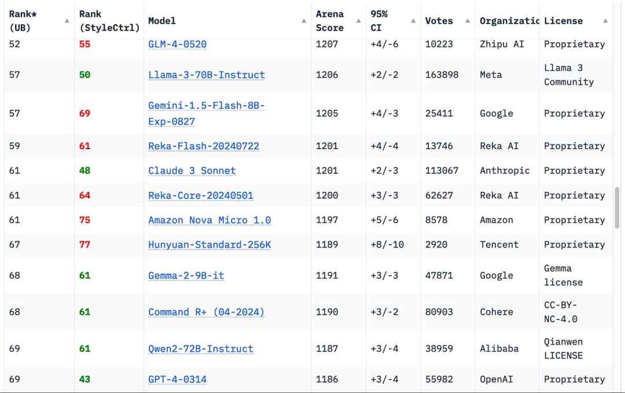The image size is (625, 393).
Task: Sort by 95% CI column arrow
Action: pyautogui.click(x=413, y=21)
